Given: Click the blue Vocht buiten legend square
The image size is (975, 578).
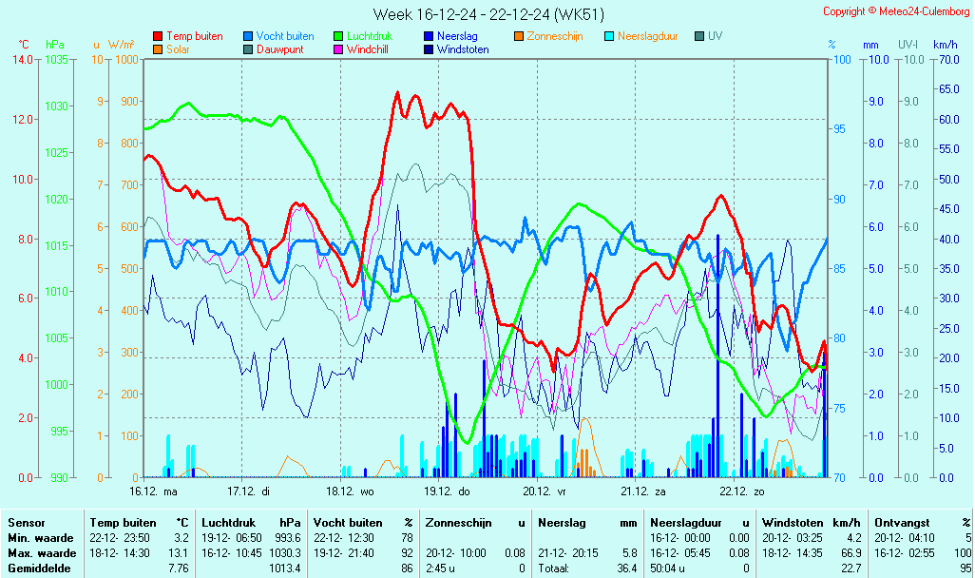Looking at the screenshot, I should coord(247,36).
